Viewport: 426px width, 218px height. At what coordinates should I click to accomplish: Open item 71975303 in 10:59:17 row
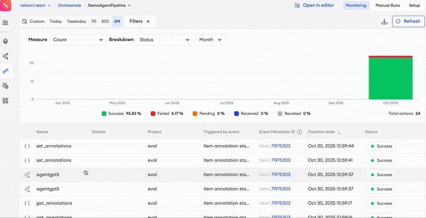click(x=281, y=203)
